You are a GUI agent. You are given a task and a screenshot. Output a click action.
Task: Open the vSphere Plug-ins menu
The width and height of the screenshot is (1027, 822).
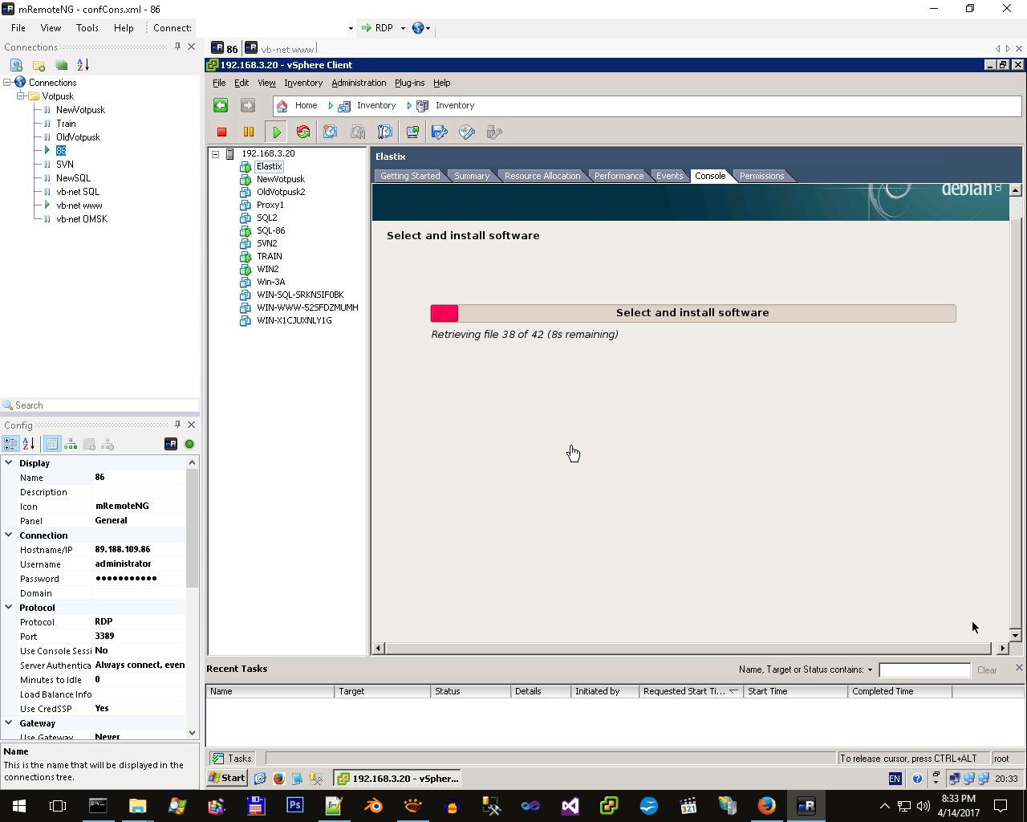pyautogui.click(x=410, y=83)
